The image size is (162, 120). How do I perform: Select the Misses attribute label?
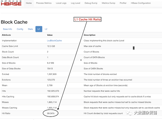pos(5,102)
